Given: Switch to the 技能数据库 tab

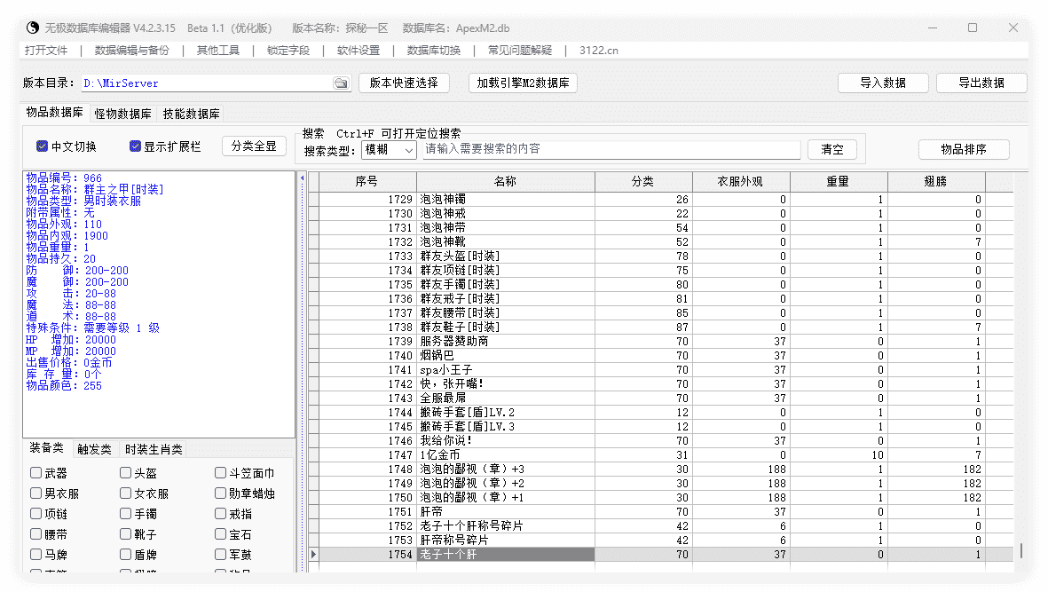Looking at the screenshot, I should (x=191, y=114).
